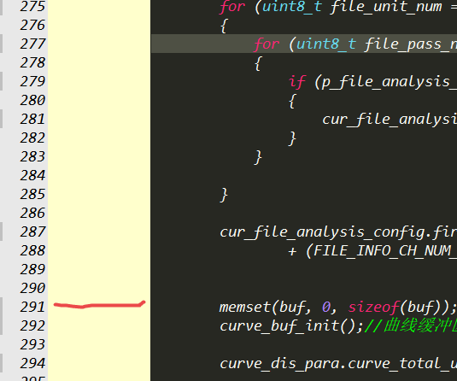Image resolution: width=457 pixels, height=381 pixels.
Task: Select line number 292 in the gutter
Action: (32, 326)
